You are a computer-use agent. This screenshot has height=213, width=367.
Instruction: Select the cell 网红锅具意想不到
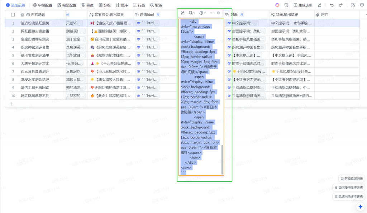point(35,95)
